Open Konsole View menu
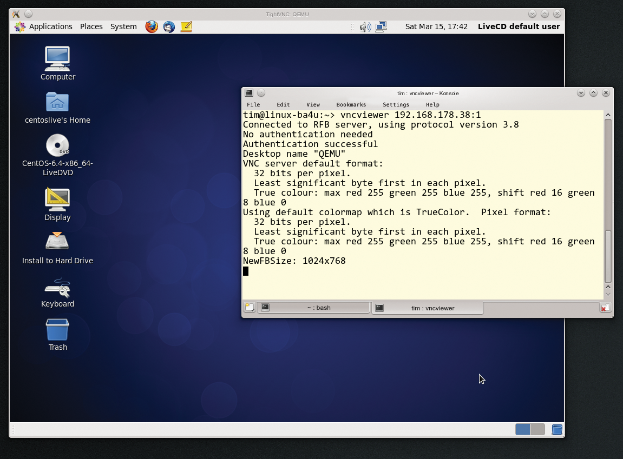Image resolution: width=623 pixels, height=459 pixels. click(x=313, y=105)
